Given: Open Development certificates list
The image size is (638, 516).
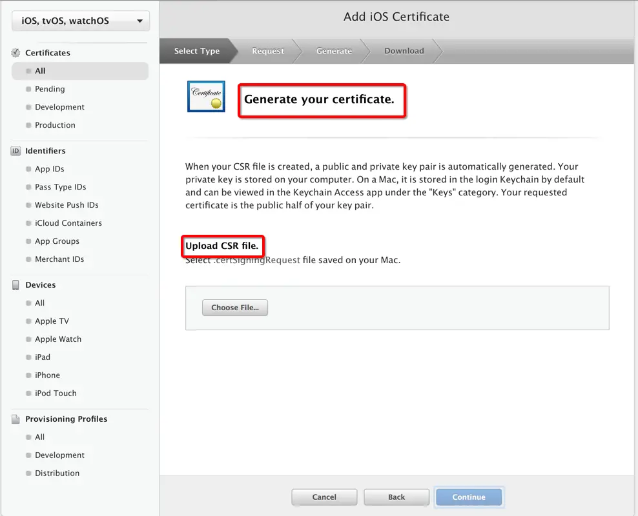Looking at the screenshot, I should click(59, 107).
